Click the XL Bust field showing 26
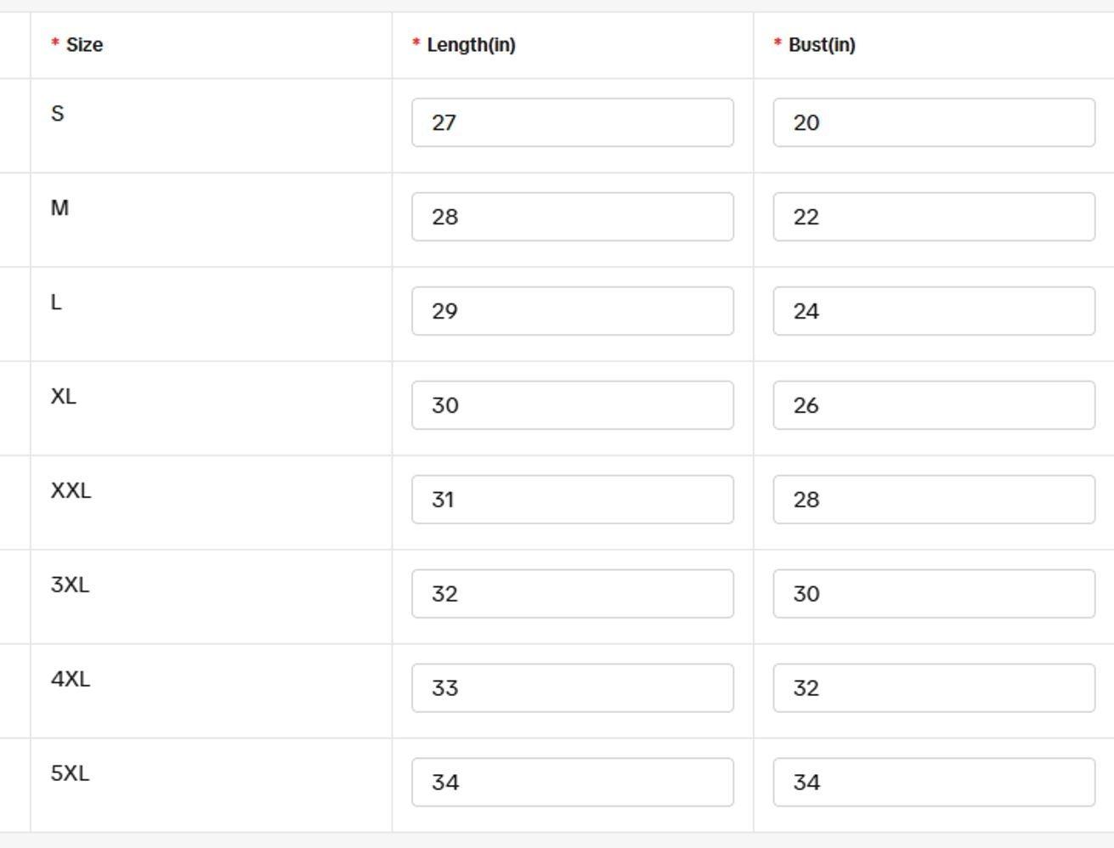1114x848 pixels. 933,405
